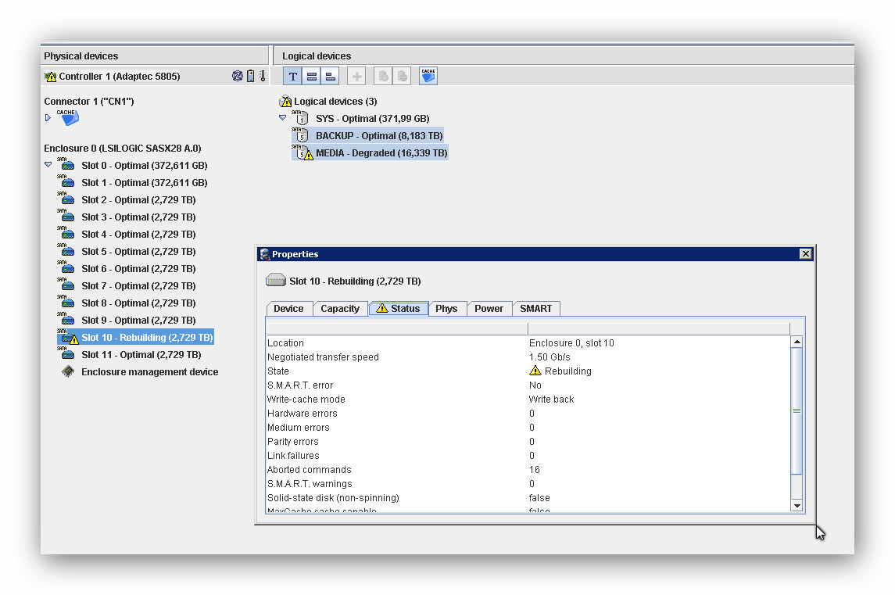Click the cache icon in logical devices toolbar
This screenshot has height=595, width=895.
428,76
